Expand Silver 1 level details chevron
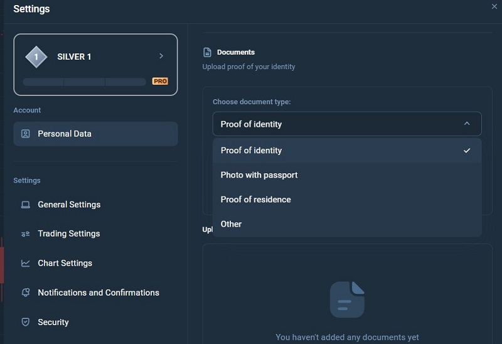Viewport: 502px width, 344px height. (161, 56)
